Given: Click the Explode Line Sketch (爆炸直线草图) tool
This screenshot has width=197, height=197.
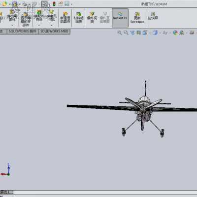Looking at the screenshot, I should point(104,17).
